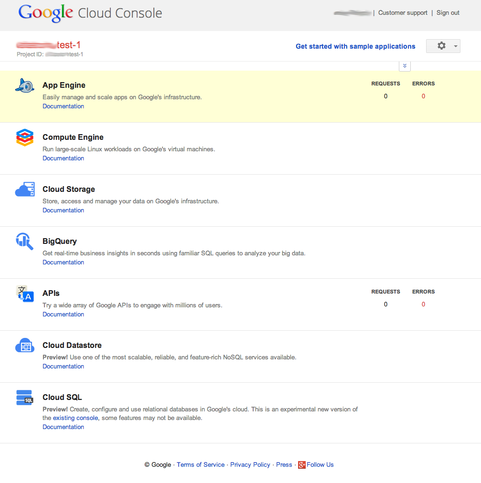This screenshot has height=483, width=481.
Task: Select the Cloud SQL database icon
Action: [24, 397]
